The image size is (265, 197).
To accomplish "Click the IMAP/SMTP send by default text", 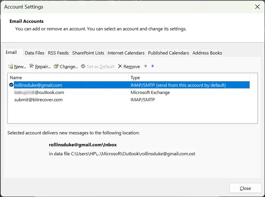I will pyautogui.click(x=178, y=85).
